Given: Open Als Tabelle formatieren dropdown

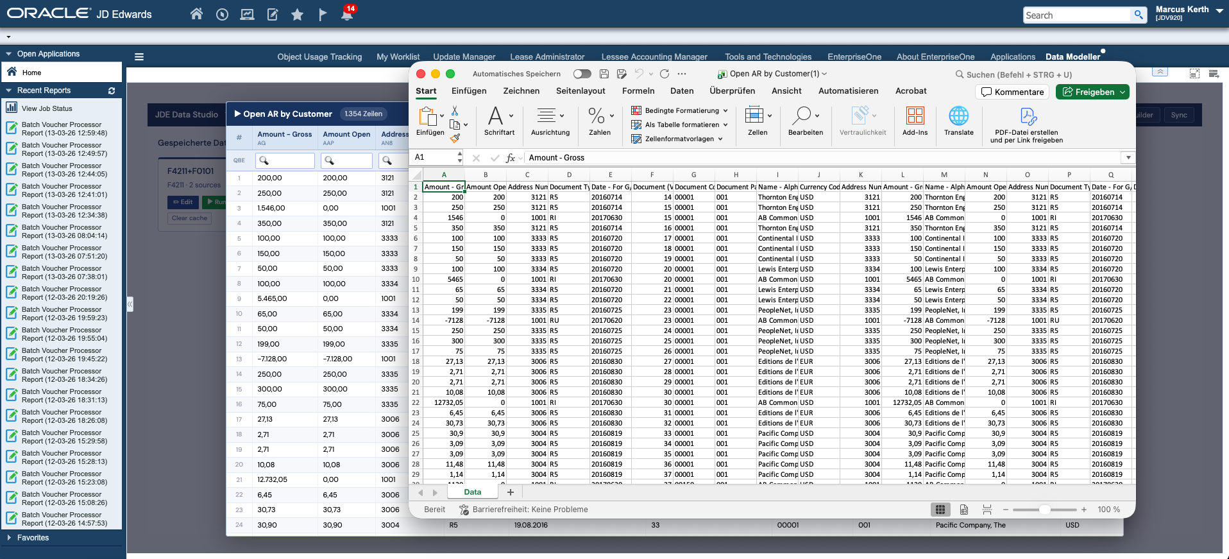Looking at the screenshot, I should pos(680,125).
